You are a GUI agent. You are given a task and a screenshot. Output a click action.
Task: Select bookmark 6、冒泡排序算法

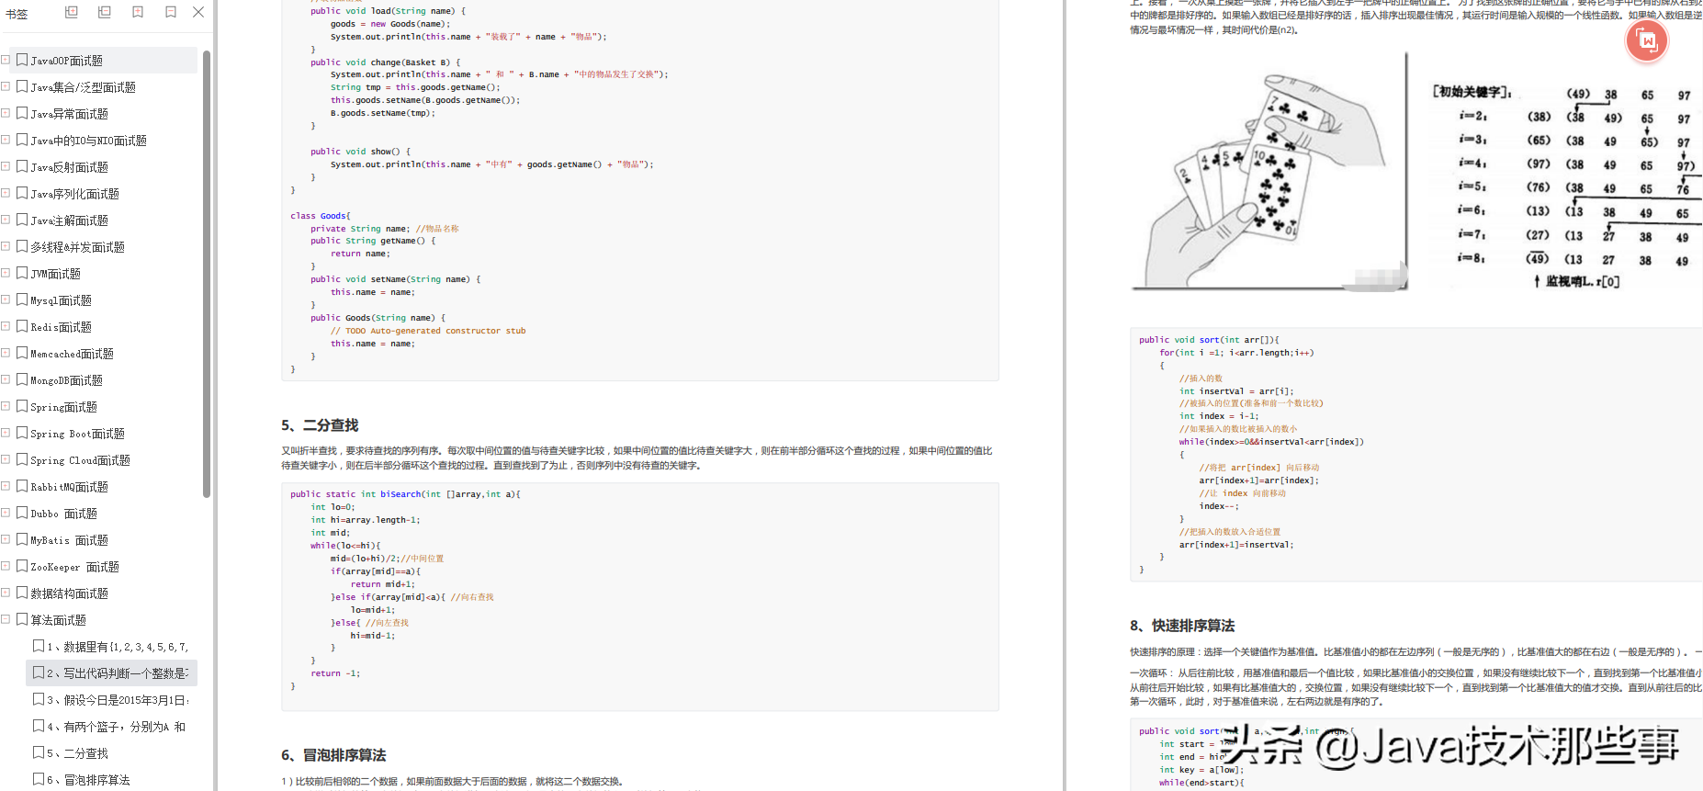click(88, 780)
